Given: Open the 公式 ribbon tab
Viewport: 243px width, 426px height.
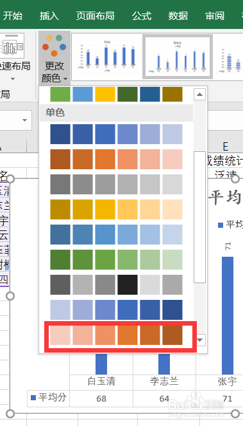Looking at the screenshot, I should click(x=142, y=15).
